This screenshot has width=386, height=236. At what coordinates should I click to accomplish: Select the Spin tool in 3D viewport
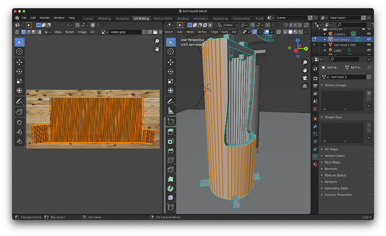(171, 188)
